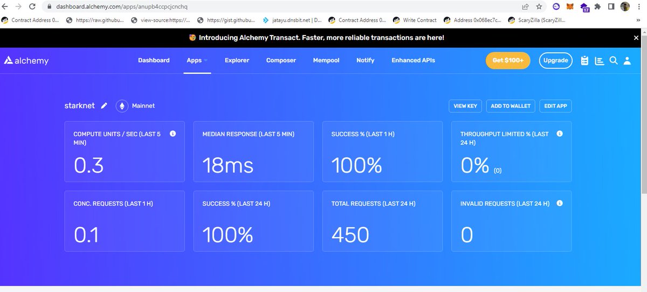
Task: Click the 0.3 compute units value
Action: [x=88, y=165]
